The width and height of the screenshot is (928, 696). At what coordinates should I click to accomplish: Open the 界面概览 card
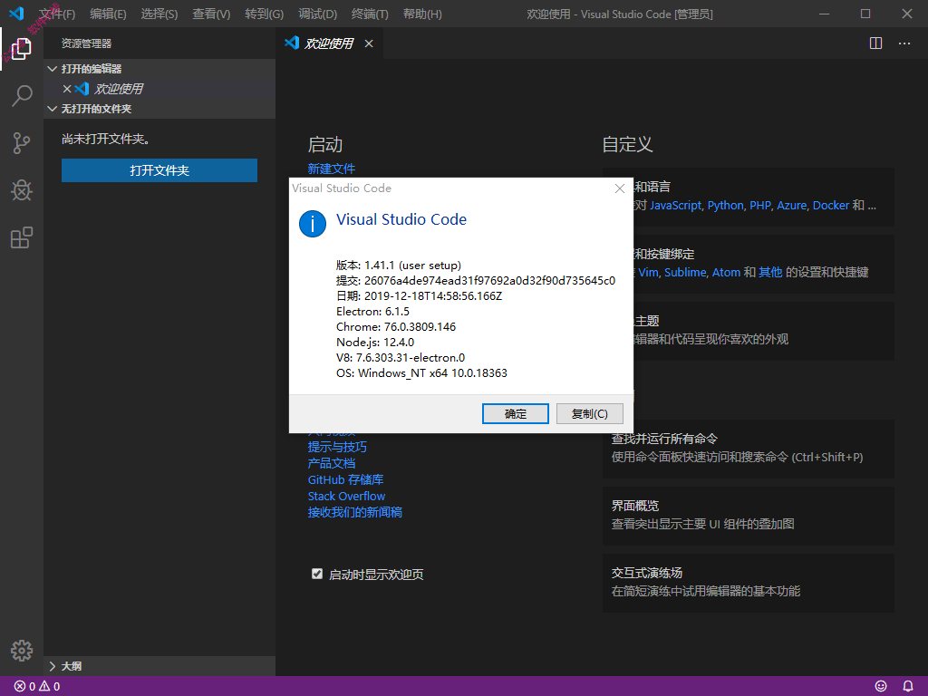pyautogui.click(x=748, y=516)
